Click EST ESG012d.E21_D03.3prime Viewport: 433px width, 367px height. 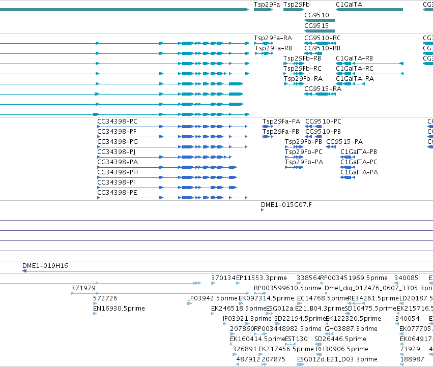pos(300,364)
